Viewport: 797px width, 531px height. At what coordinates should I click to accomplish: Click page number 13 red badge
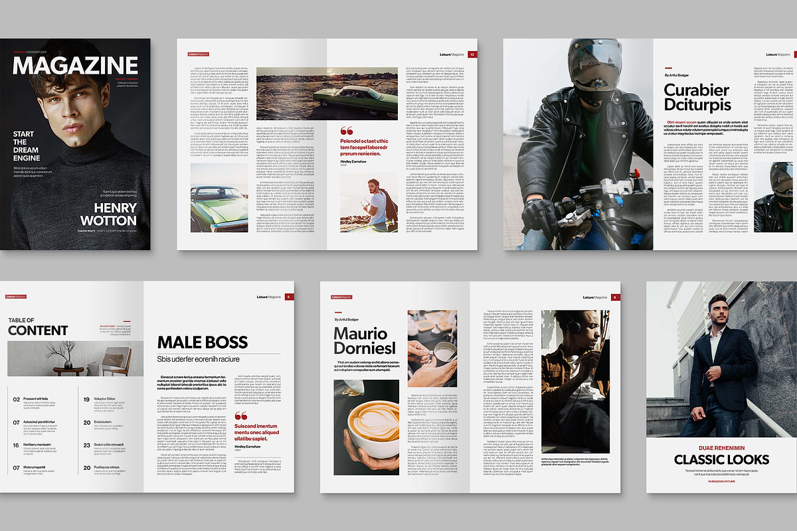[472, 54]
